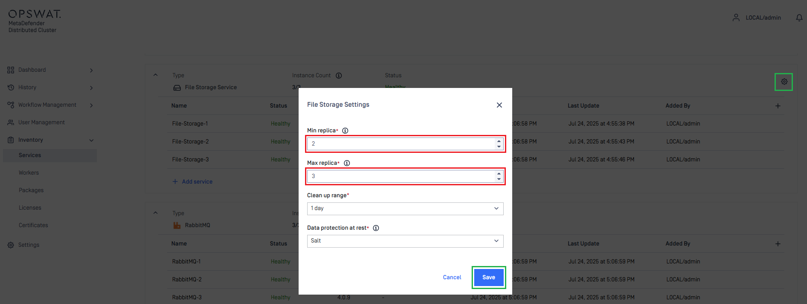This screenshot has width=807, height=304.
Task: Click Instance Count info icon
Action: (x=339, y=76)
